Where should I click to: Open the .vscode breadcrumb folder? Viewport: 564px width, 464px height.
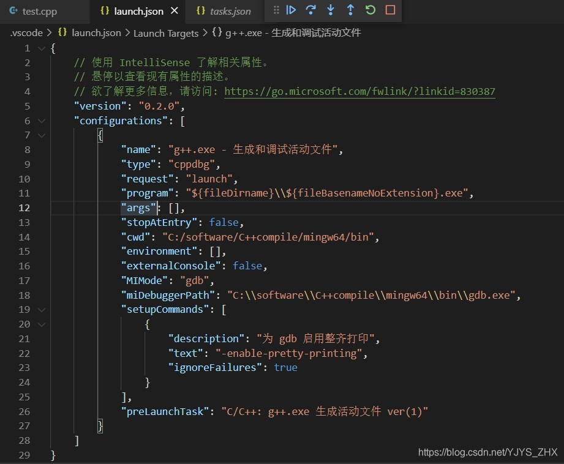tap(26, 32)
